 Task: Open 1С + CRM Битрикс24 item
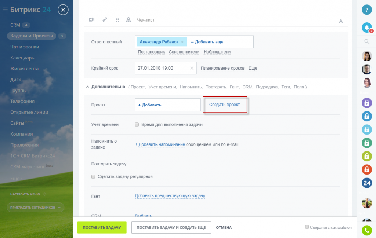click(32, 156)
